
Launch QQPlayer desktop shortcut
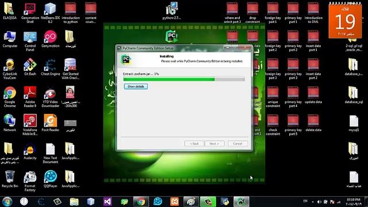50,179
